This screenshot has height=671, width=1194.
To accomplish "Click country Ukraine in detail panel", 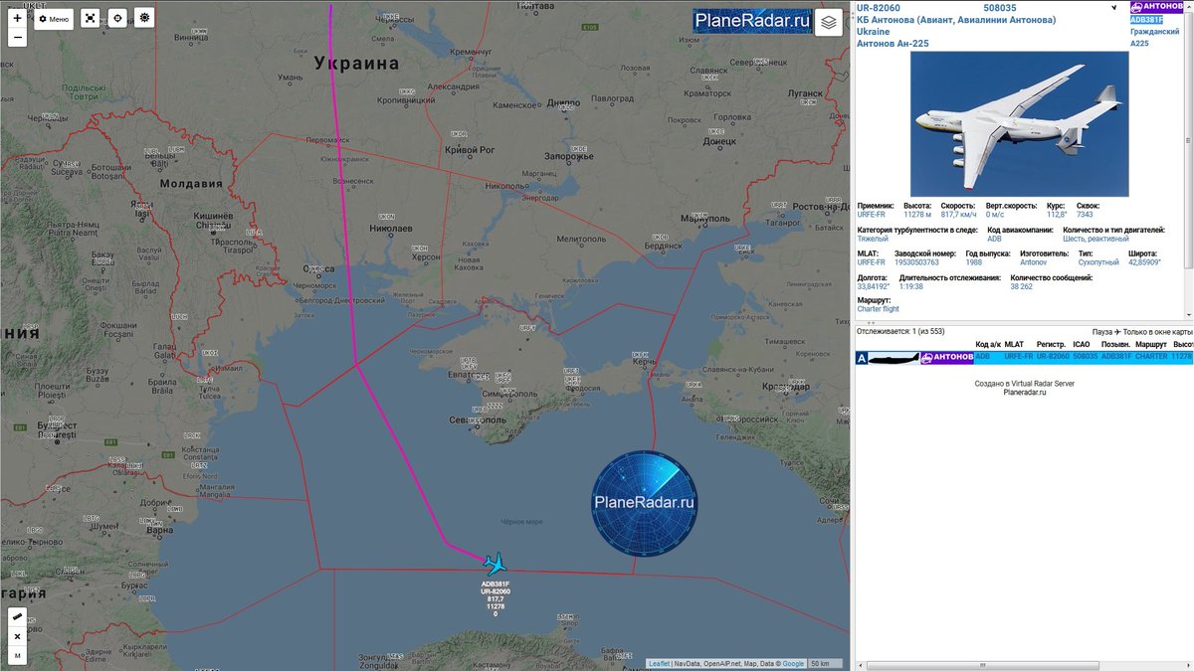I will (x=874, y=32).
